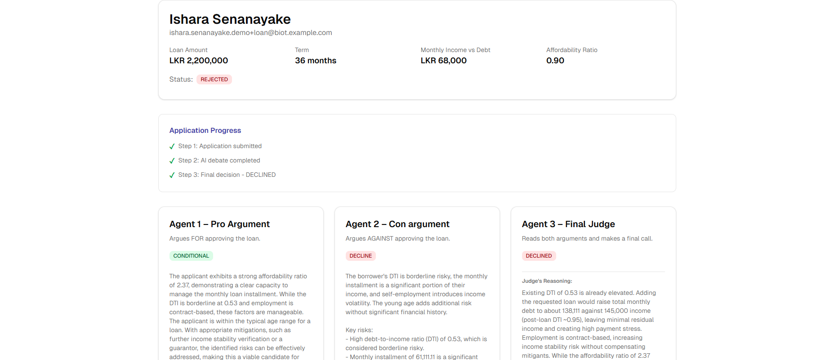This screenshot has height=360, width=839.
Task: Click the Monthly Income vs Debt label
Action: click(455, 50)
